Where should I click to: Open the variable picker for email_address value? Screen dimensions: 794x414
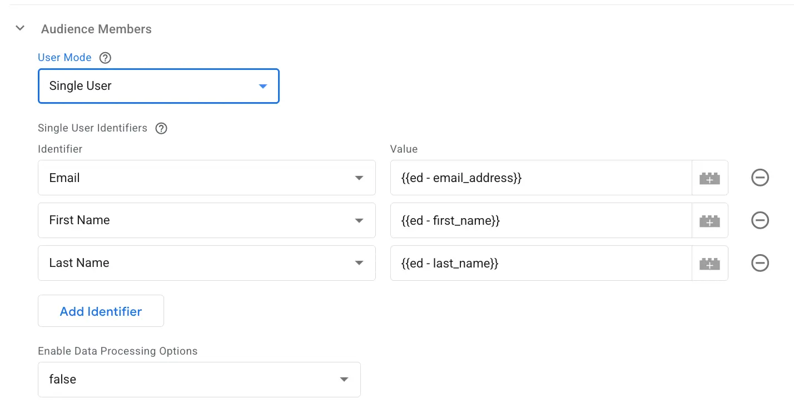click(x=709, y=178)
